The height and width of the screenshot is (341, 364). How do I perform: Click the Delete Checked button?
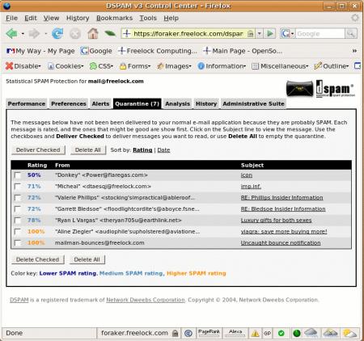(x=37, y=259)
